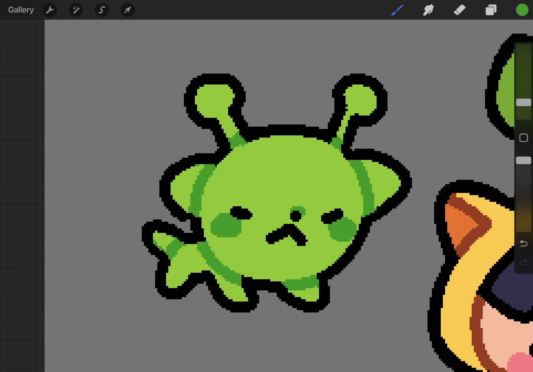Click the undo arrow on sidebar

[x=523, y=243]
